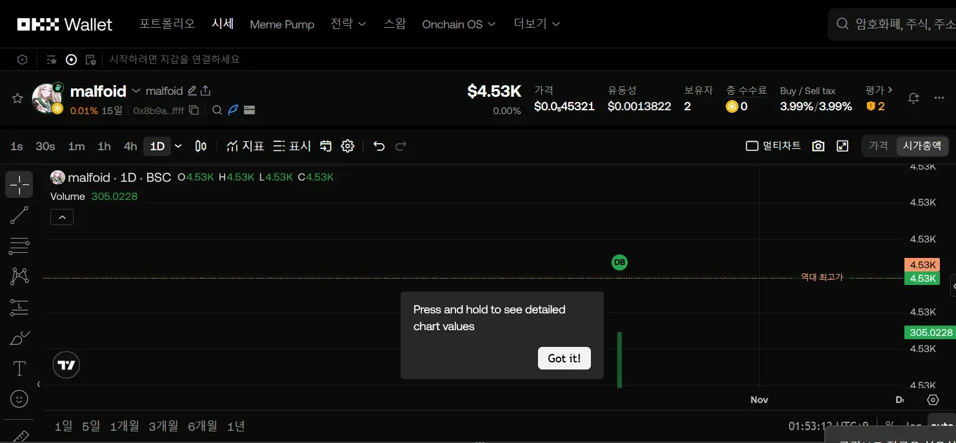Take a chart snapshot with camera icon
This screenshot has height=443, width=956.
pos(818,146)
